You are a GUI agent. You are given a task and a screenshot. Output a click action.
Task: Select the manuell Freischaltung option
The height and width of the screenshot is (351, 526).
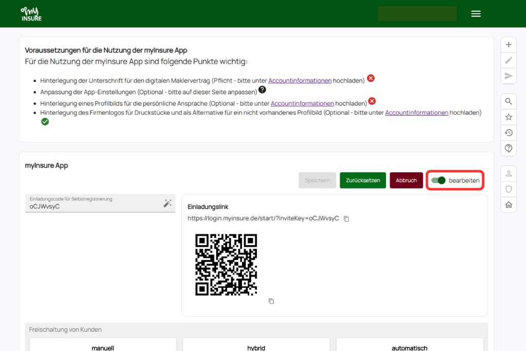[103, 347]
